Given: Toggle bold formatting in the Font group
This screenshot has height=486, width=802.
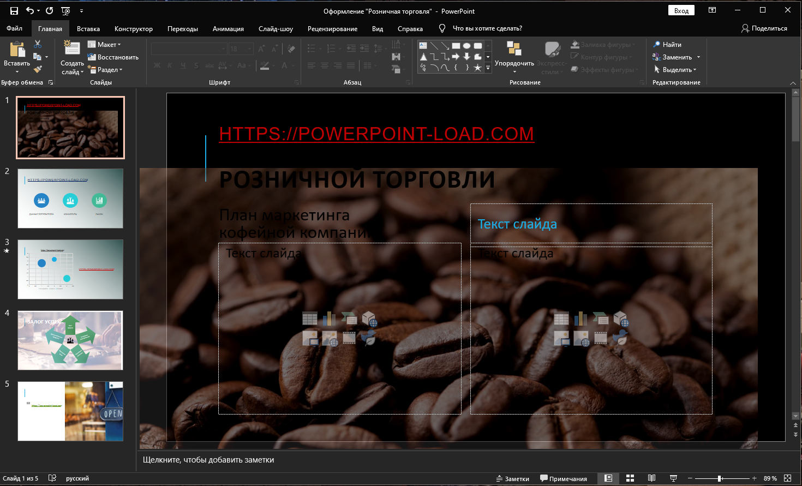Looking at the screenshot, I should [157, 65].
